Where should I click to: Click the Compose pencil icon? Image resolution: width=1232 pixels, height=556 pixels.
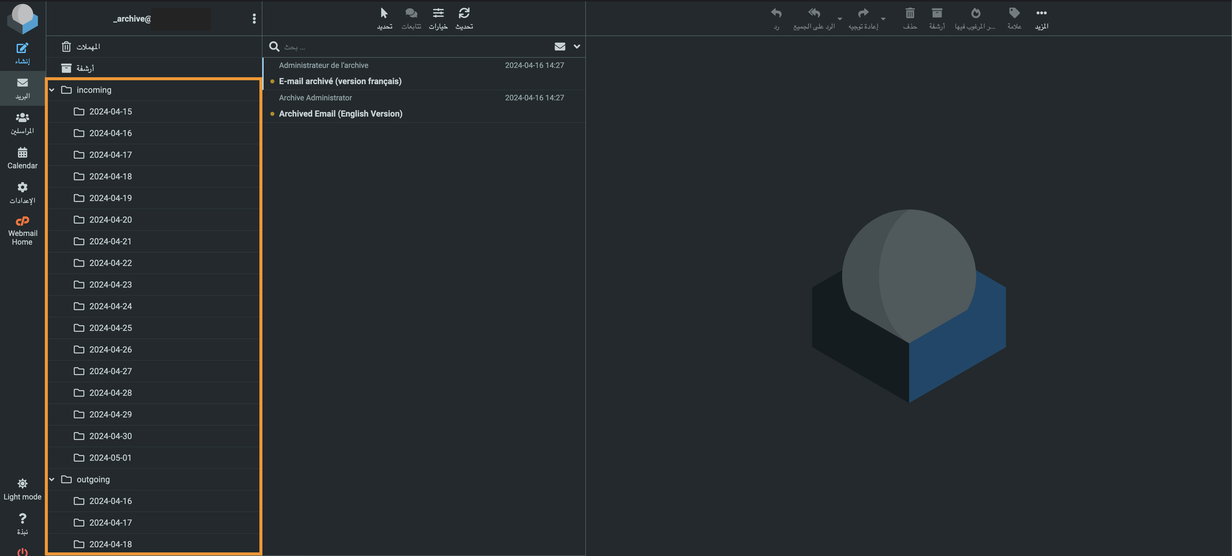coord(23,48)
